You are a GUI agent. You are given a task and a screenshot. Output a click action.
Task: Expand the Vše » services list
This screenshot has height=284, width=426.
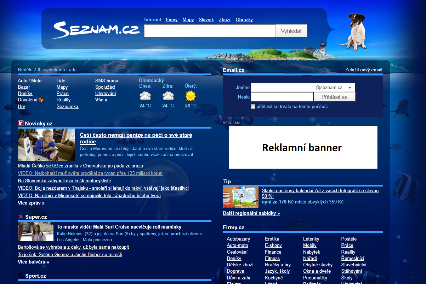101,100
